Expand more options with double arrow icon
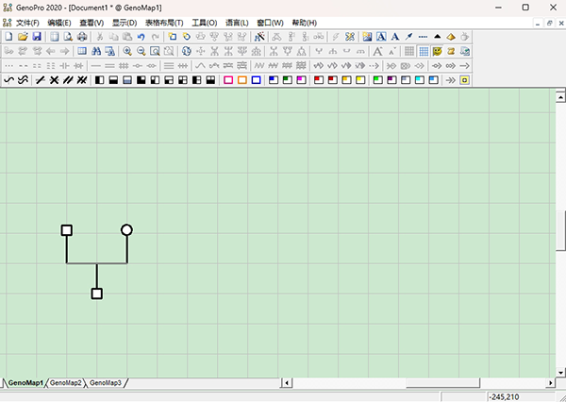 (451, 80)
